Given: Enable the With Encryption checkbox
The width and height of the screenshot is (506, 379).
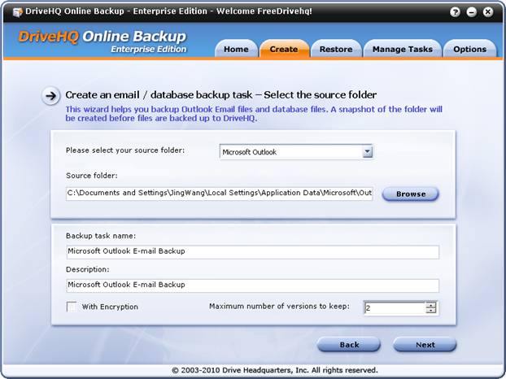Looking at the screenshot, I should click(x=72, y=307).
